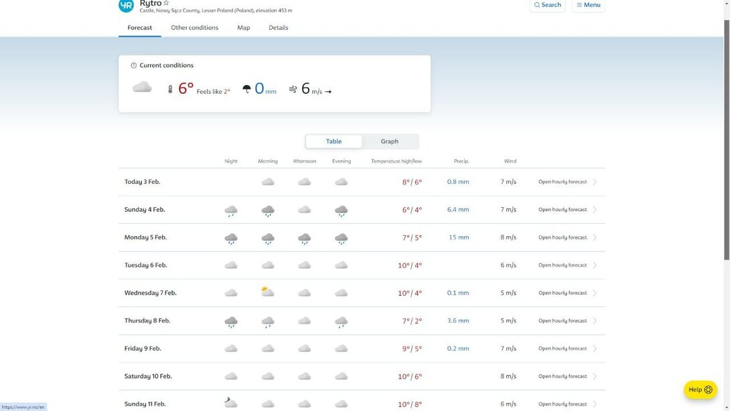Expand hourly forecast chevron for Sunday 4 Feb.
This screenshot has width=730, height=411.
(595, 210)
